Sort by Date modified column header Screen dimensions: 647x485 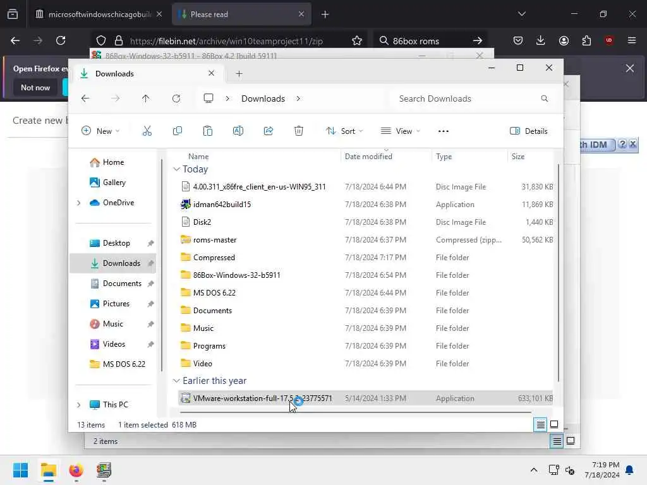[x=368, y=157]
